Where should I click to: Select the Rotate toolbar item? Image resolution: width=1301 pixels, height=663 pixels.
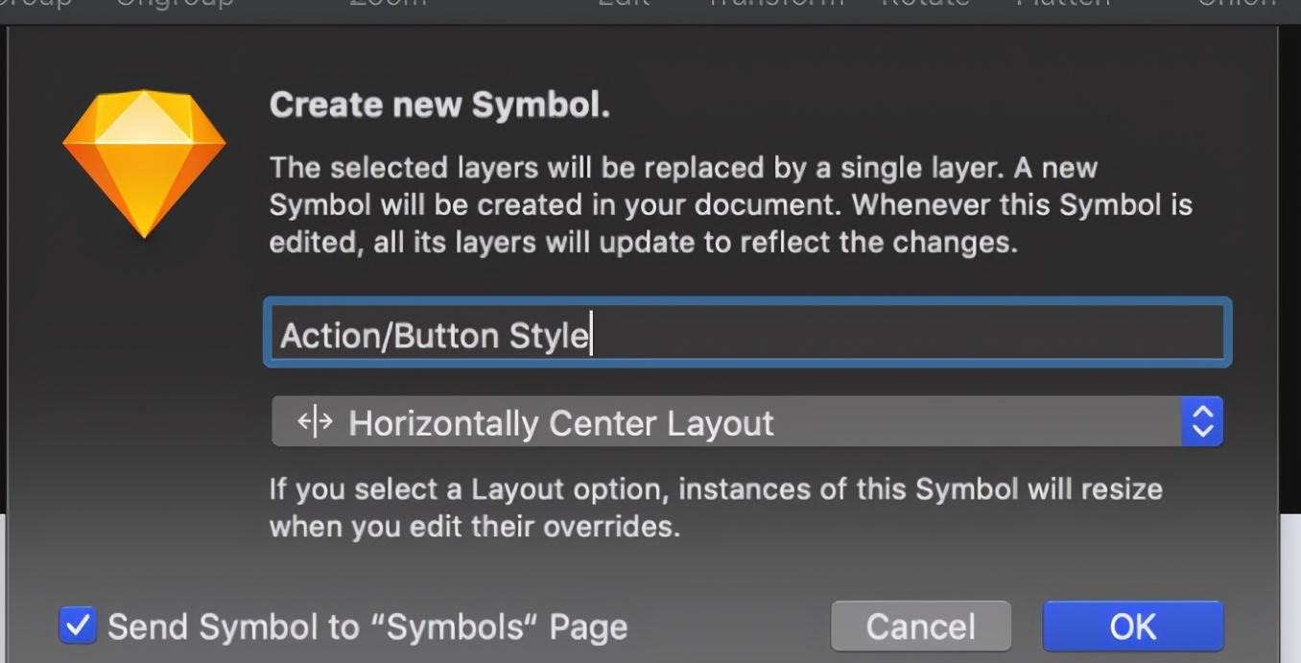click(926, 4)
